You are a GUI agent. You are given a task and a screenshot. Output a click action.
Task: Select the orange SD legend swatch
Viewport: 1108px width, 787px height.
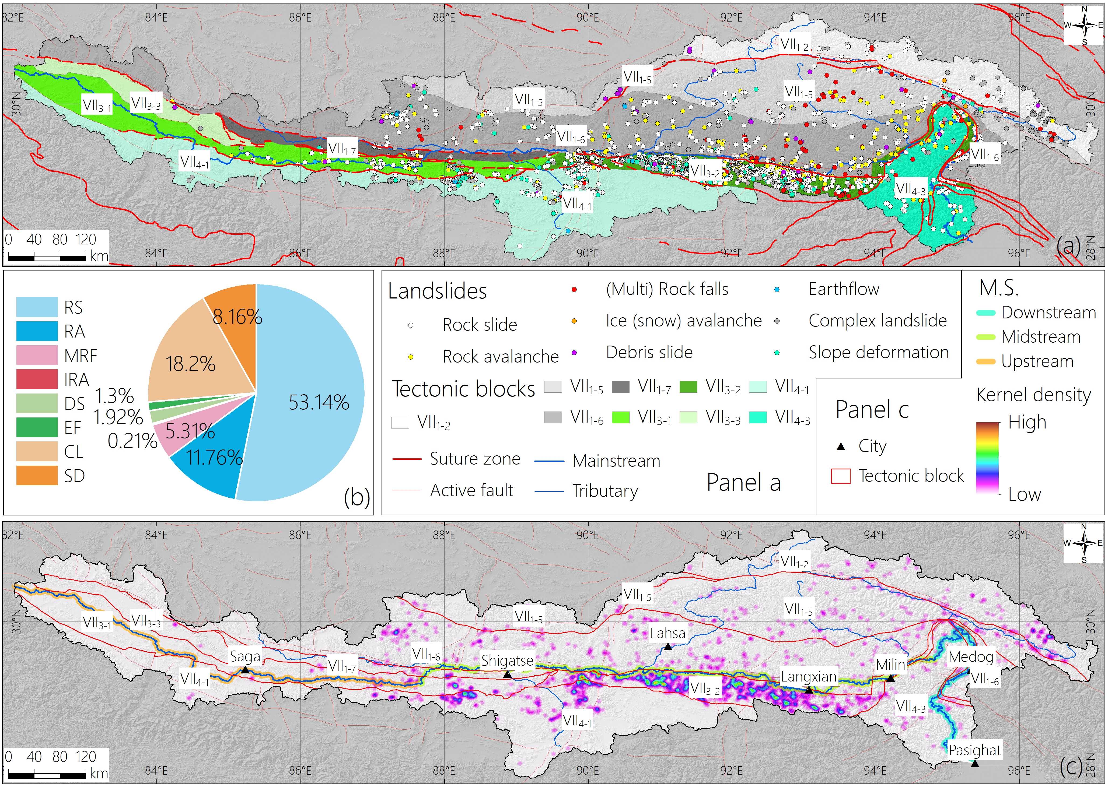click(37, 476)
